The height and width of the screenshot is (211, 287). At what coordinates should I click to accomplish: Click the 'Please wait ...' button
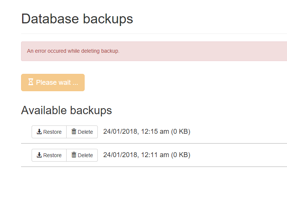pyautogui.click(x=53, y=83)
